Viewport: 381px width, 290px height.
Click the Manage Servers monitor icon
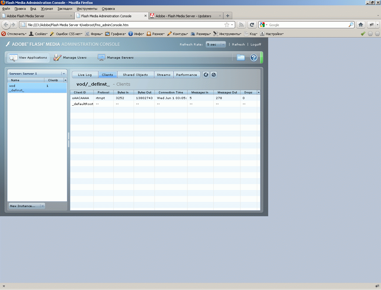[102, 57]
